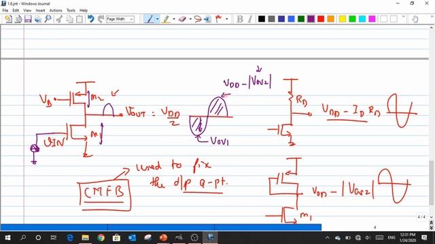Select the cyan highlighter swatch
The height and width of the screenshot is (244, 435).
[362, 19]
